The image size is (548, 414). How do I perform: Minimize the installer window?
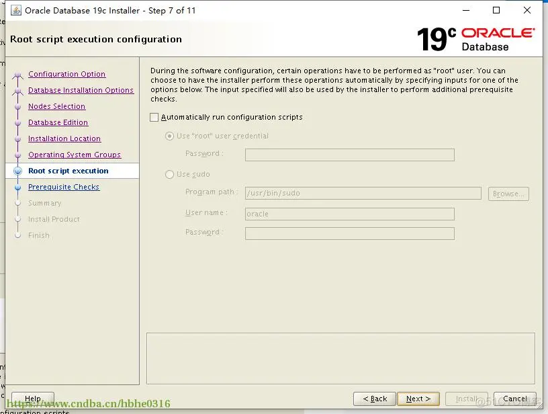[466, 10]
